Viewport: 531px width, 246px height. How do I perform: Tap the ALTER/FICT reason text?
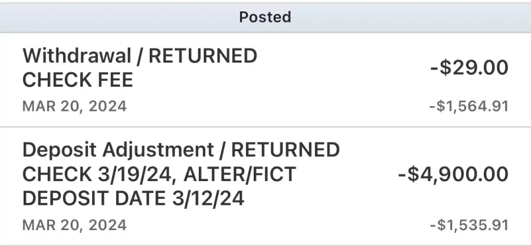tap(240, 174)
